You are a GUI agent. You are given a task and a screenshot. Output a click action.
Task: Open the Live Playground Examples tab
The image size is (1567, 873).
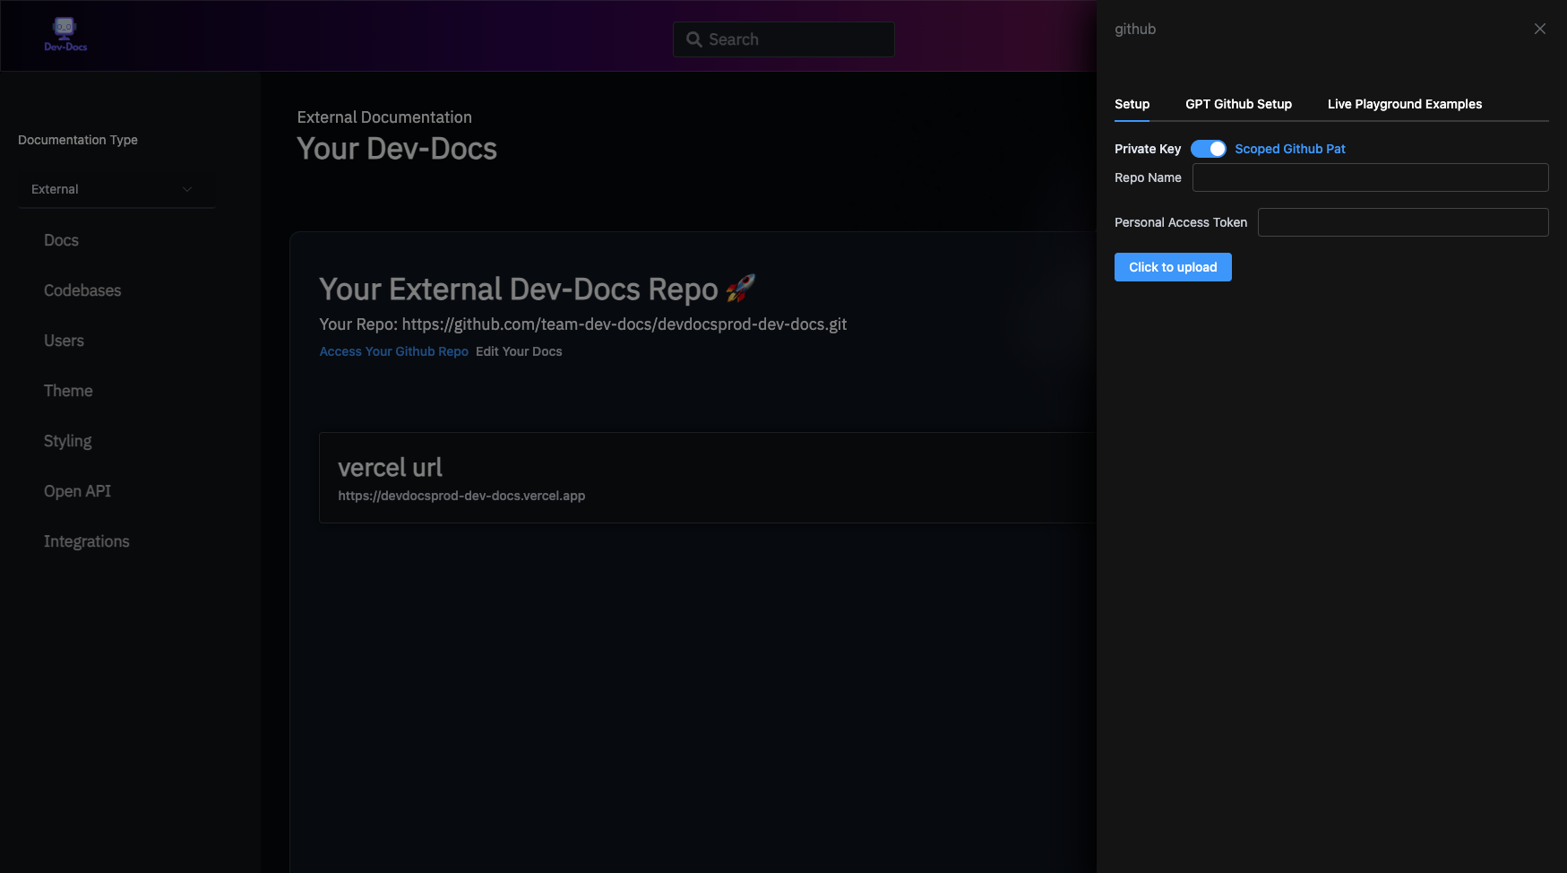1404,104
